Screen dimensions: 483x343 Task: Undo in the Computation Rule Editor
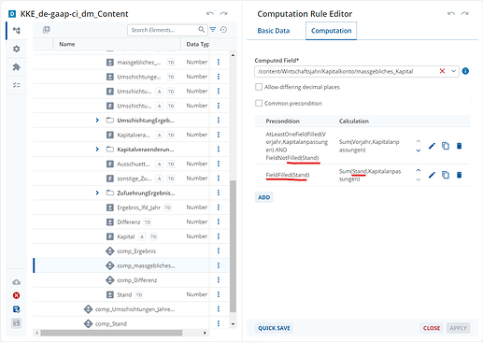tap(451, 13)
